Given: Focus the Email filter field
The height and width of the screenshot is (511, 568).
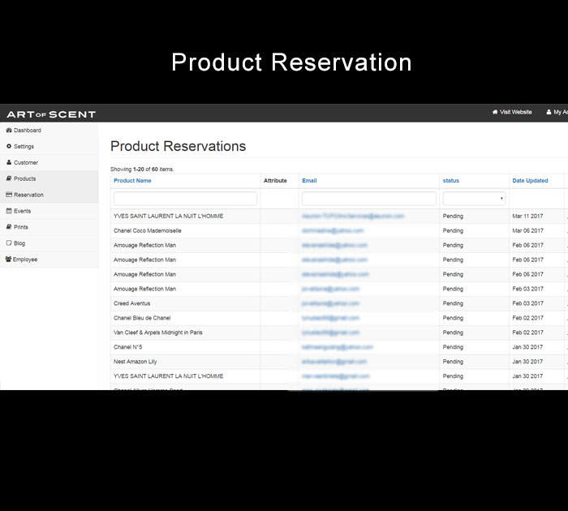Looking at the screenshot, I should pos(369,199).
